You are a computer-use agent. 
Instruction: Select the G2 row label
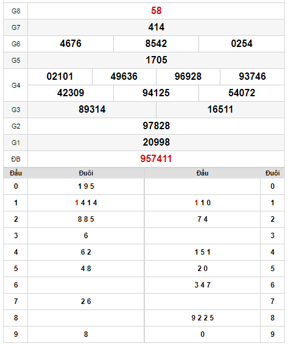tap(16, 126)
